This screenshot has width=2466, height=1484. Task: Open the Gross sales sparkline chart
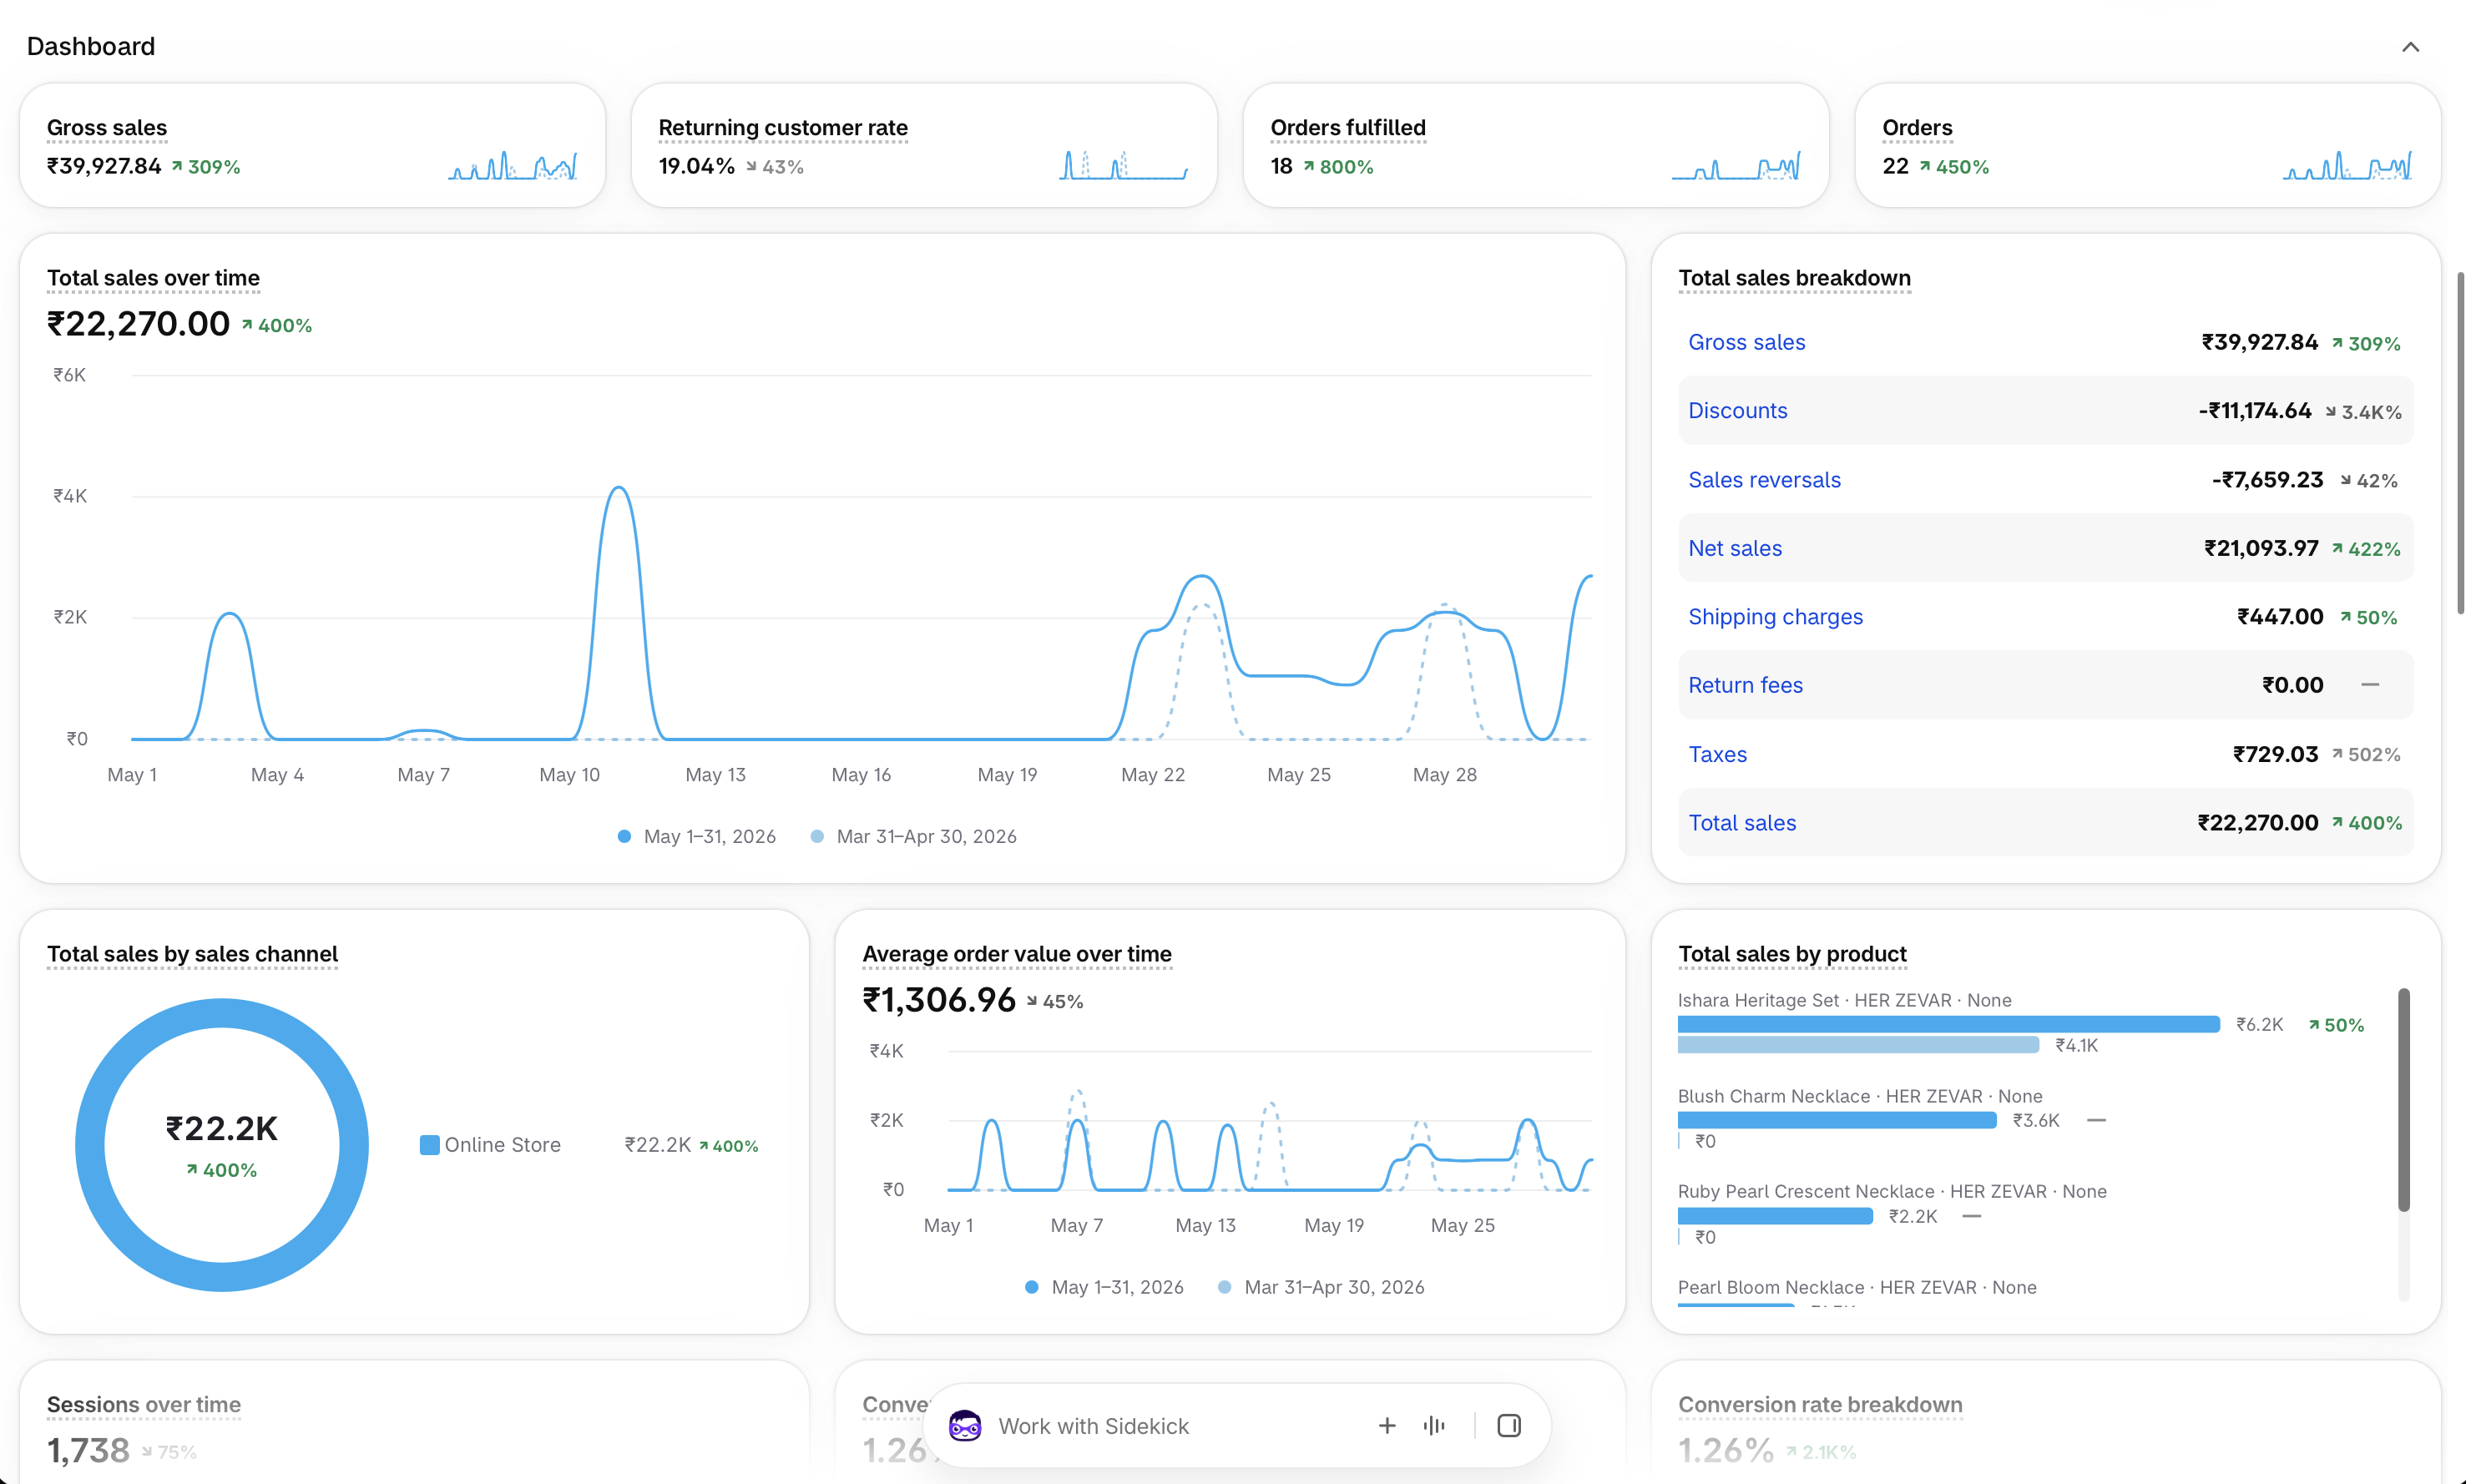pos(513,165)
